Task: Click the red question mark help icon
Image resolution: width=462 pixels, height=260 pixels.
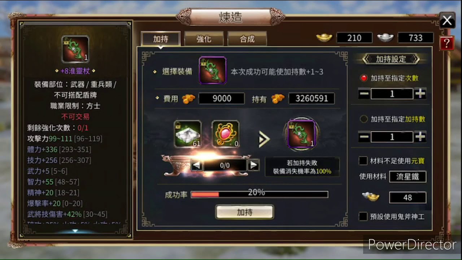Action: (446, 43)
